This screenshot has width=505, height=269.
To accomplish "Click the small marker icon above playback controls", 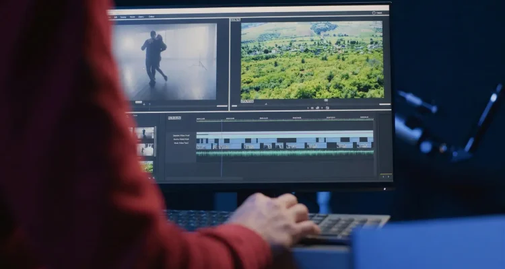I will click(x=326, y=100).
